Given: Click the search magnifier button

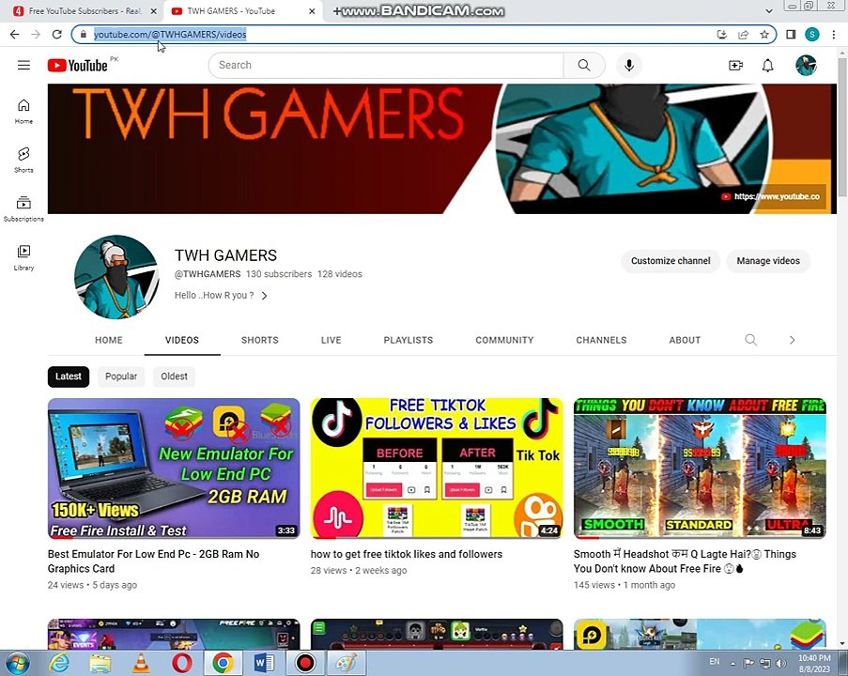Looking at the screenshot, I should pyautogui.click(x=584, y=66).
